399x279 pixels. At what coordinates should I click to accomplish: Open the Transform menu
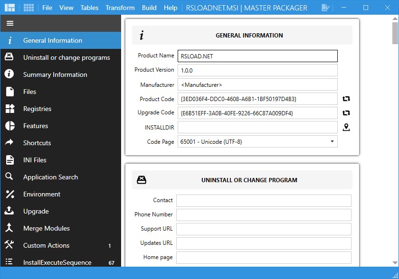120,8
